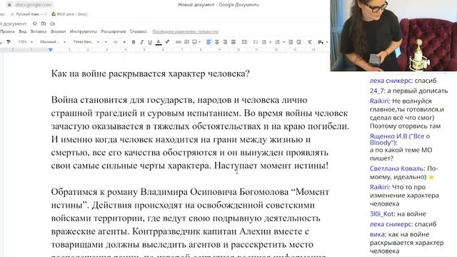Open the Вставка menu
This screenshot has width=457, height=257.
point(38,31)
